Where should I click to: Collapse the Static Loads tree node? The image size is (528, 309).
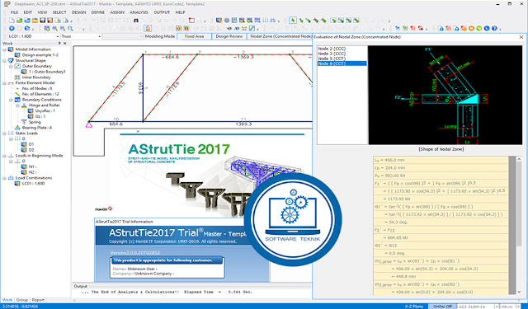click(x=4, y=133)
